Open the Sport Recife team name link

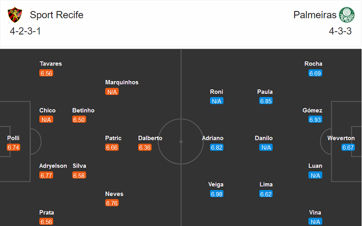(56, 15)
